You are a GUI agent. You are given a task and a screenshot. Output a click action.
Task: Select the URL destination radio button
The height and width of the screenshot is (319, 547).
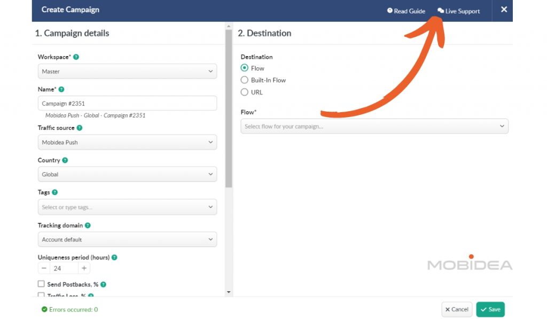tap(245, 92)
